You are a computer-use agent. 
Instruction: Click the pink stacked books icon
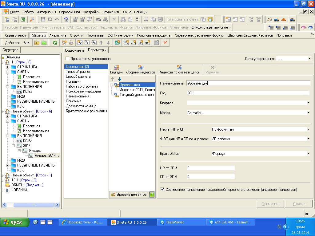(303, 27)
